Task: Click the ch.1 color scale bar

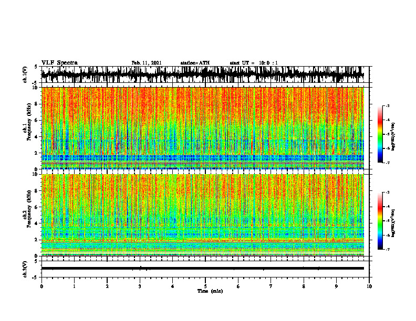Action: tap(380, 134)
